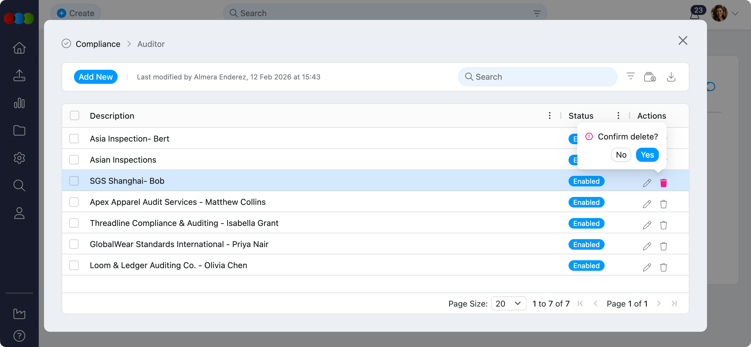Delete Threadline Compliance & Auditing row
The width and height of the screenshot is (751, 347).
[663, 225]
